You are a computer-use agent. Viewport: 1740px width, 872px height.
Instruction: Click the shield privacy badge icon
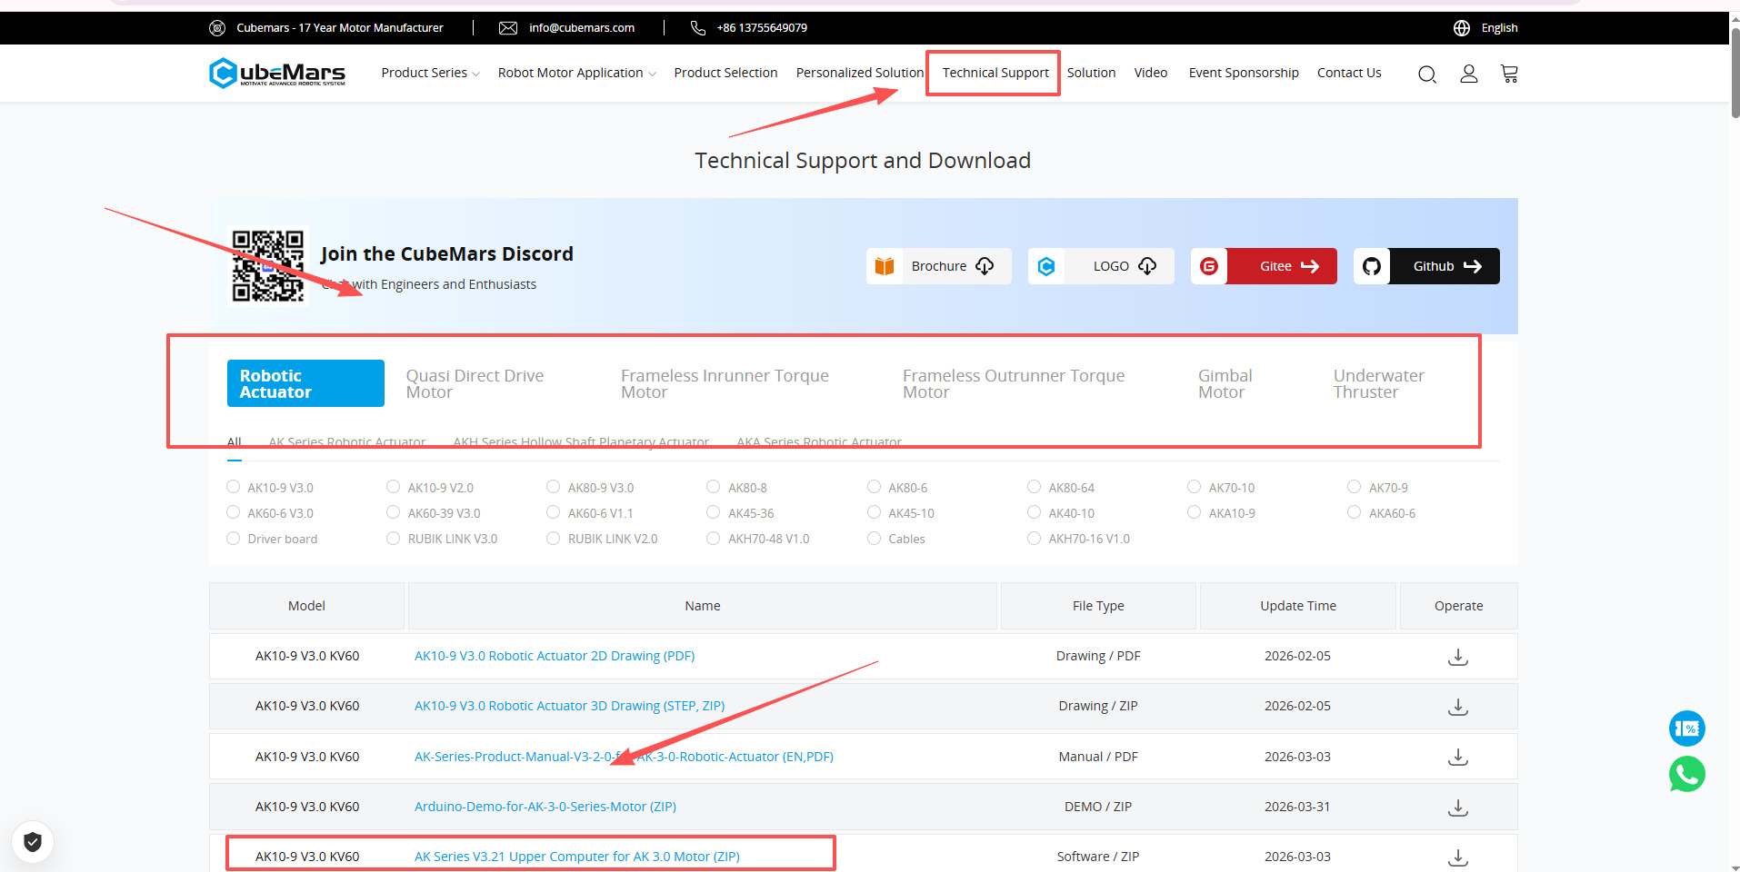tap(33, 842)
